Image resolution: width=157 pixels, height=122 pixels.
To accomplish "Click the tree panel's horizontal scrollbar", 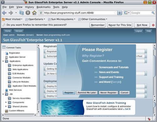I will click(19, 115).
